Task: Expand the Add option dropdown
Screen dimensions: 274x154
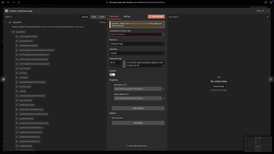Action: pos(138,123)
